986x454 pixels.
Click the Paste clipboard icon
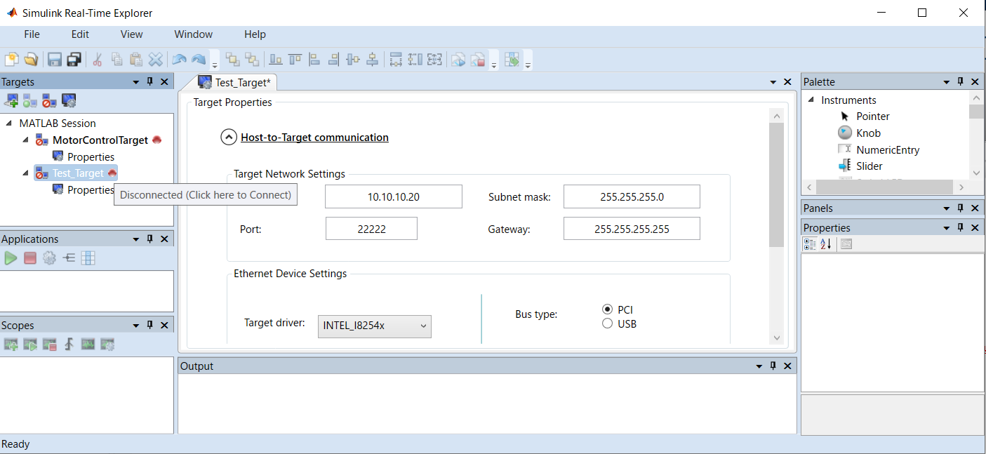pyautogui.click(x=136, y=60)
